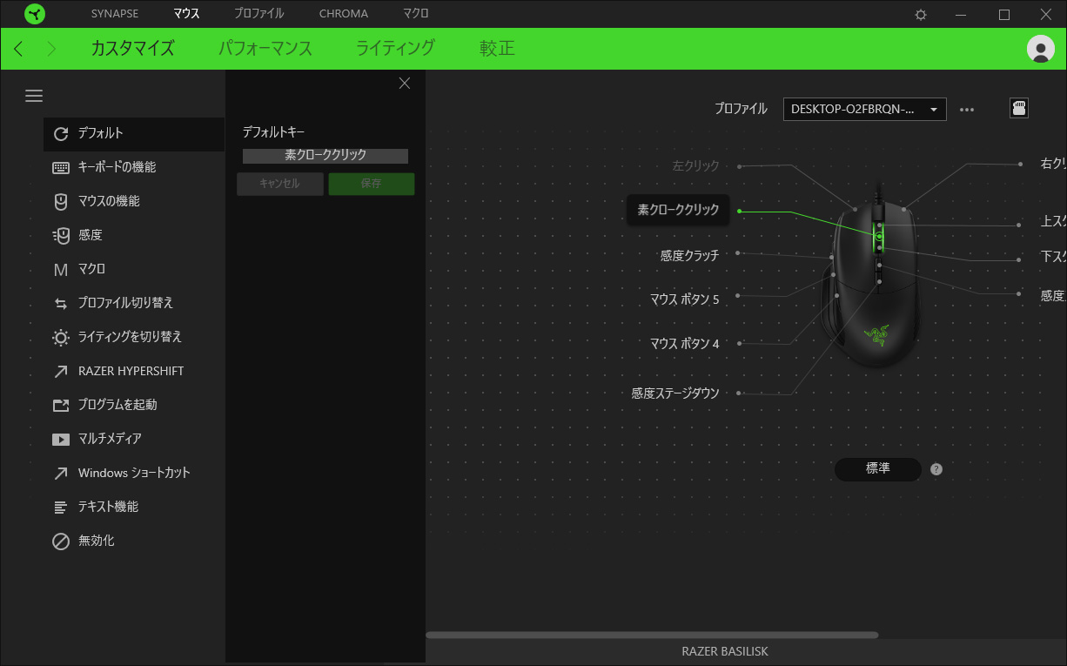
Task: Open the マウス top menu
Action: [x=186, y=14]
